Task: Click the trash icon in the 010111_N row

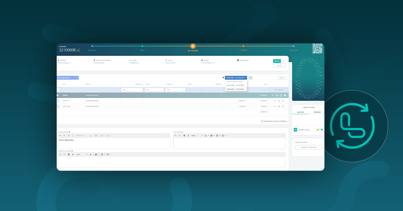Action: click(x=283, y=101)
